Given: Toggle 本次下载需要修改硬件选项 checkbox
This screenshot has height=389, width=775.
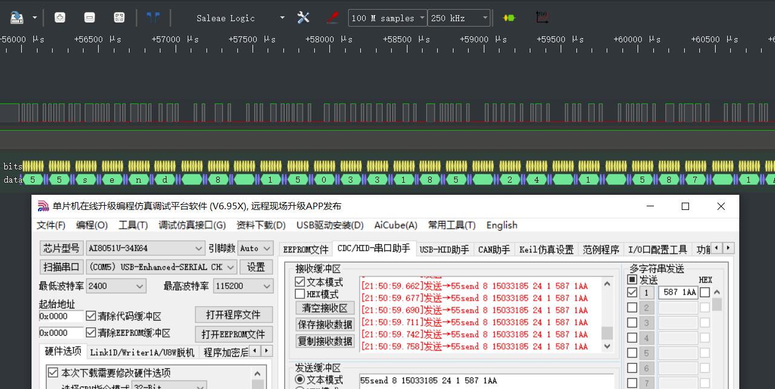Looking at the screenshot, I should coord(53,373).
